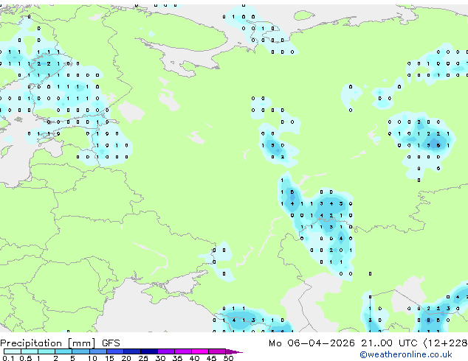Pick the 20–25 mm dark blue swatch

click(132, 351)
